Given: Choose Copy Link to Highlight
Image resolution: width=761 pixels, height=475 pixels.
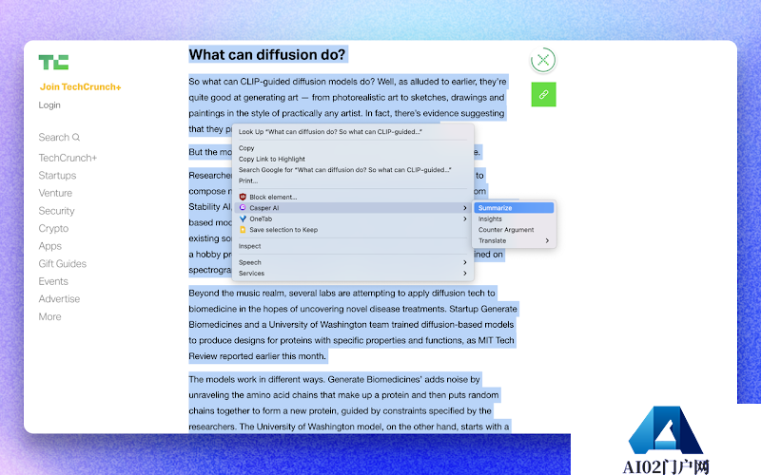Looking at the screenshot, I should [x=353, y=159].
